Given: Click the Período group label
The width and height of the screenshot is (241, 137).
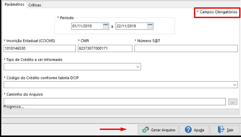Looking at the screenshot, I should click(65, 18).
